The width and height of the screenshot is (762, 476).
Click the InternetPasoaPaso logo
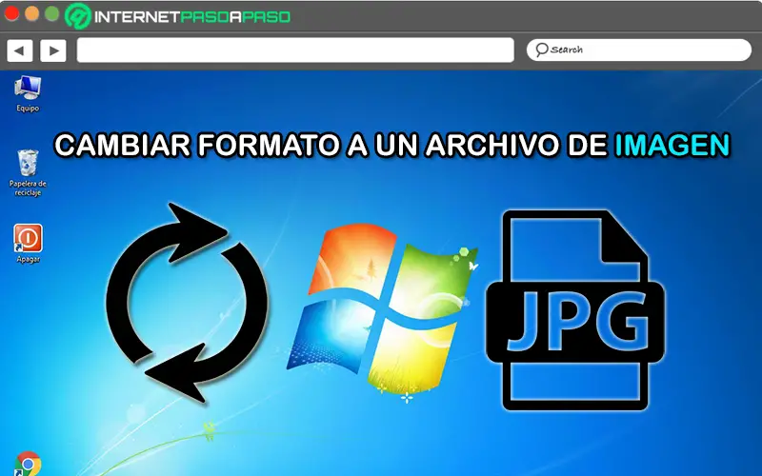click(x=178, y=16)
